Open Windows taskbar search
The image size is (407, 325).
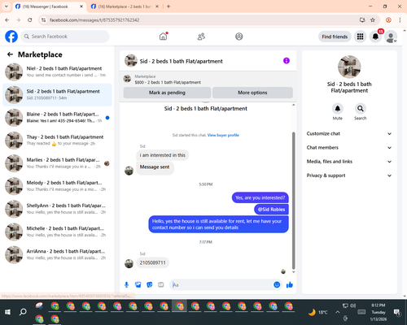pos(23,312)
